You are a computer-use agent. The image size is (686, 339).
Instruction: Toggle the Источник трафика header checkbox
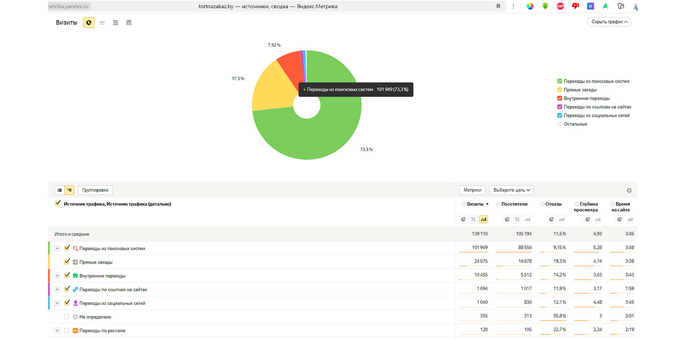57,203
